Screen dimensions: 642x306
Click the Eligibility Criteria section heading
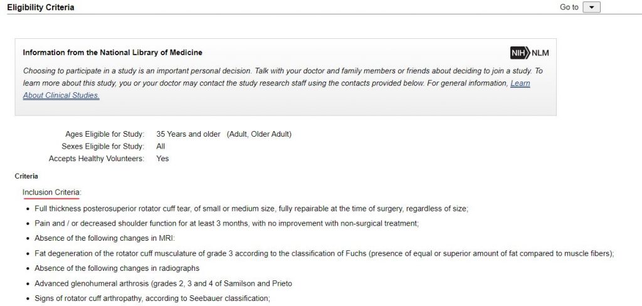(40, 8)
